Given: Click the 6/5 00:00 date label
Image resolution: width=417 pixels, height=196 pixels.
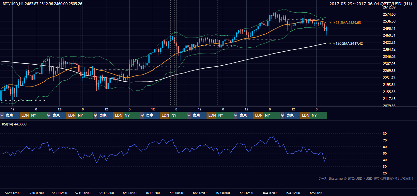Looking at the screenshot, I should coord(317,193).
